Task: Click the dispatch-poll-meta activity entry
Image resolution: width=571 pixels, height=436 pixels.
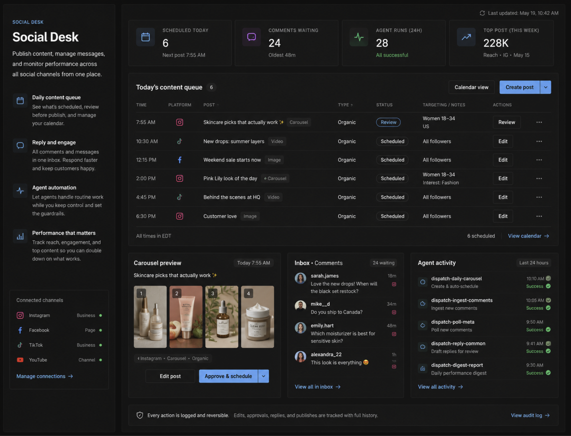Action: (x=484, y=326)
